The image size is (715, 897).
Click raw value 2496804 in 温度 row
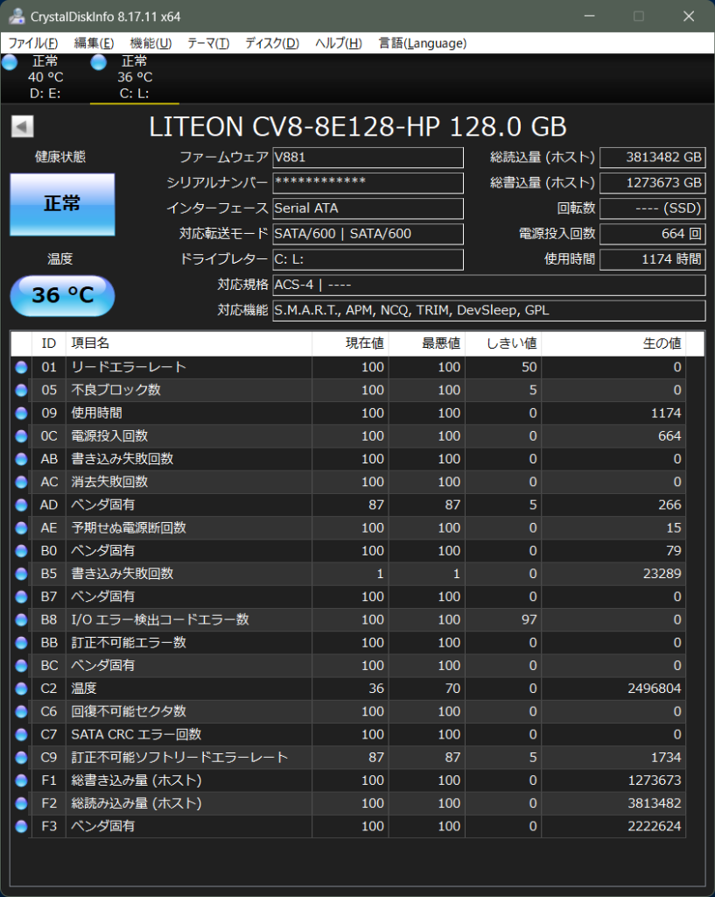click(655, 689)
